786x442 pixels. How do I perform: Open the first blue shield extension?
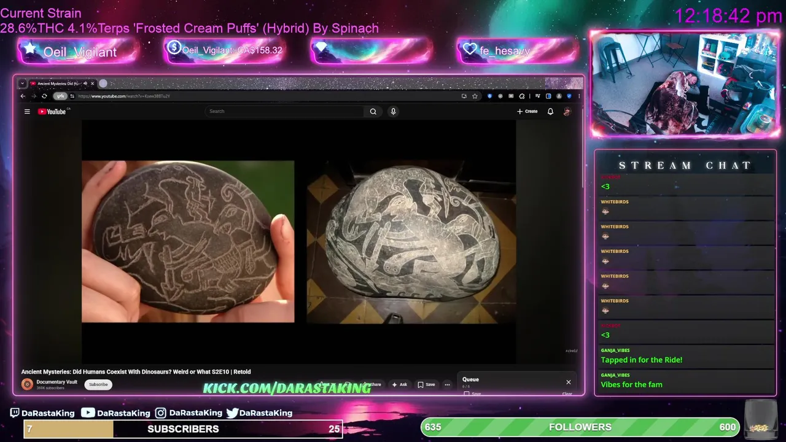[x=489, y=96]
